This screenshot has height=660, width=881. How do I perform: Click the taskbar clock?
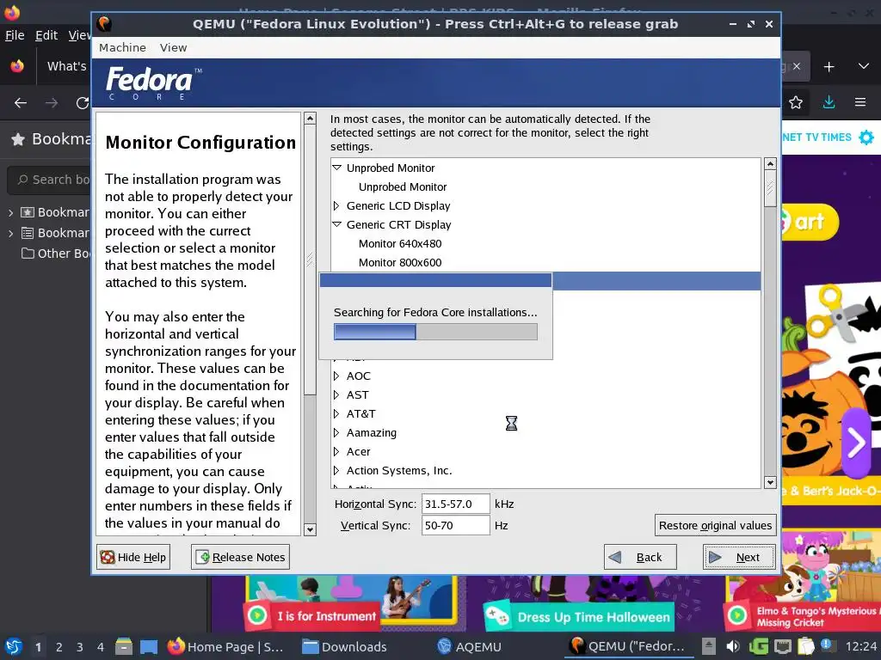tap(860, 646)
